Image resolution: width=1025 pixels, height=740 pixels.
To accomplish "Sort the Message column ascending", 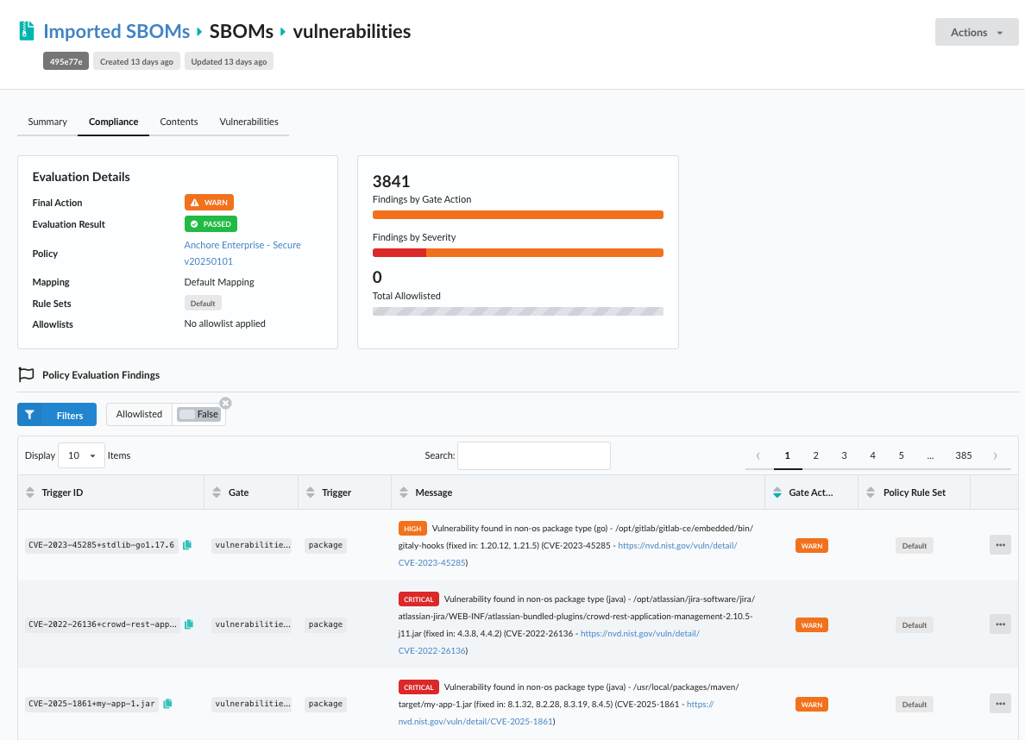I will click(x=403, y=488).
